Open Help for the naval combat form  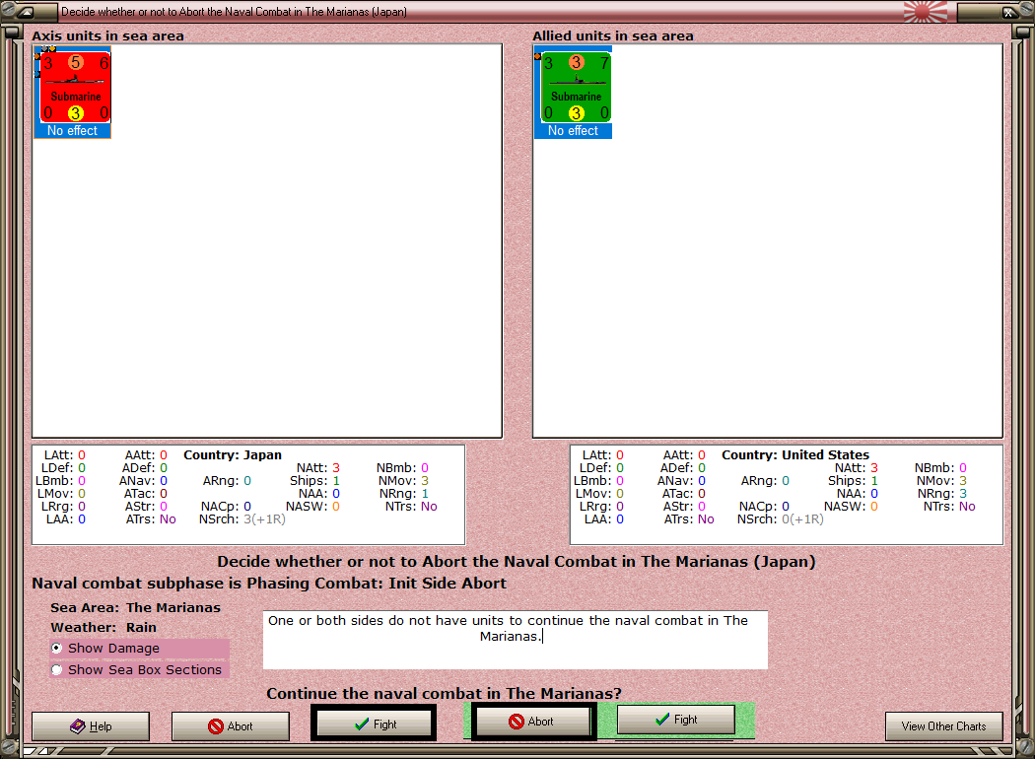(91, 726)
